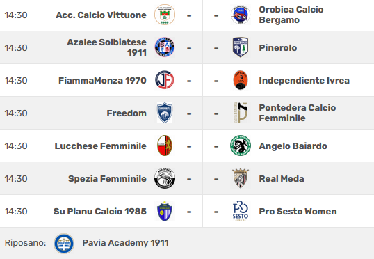Click the Acc. Calcio Vittuone crest logo
Viewport: 374px width, 259px height.
click(165, 15)
